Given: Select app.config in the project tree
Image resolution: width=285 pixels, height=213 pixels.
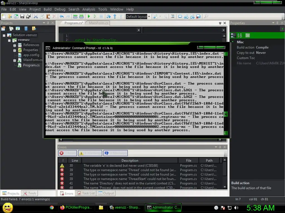Looking at the screenshot, I should [x=31, y=55].
